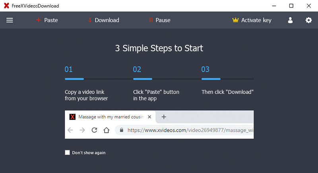Click the step number 01
This screenshot has height=173, width=318.
(68, 69)
